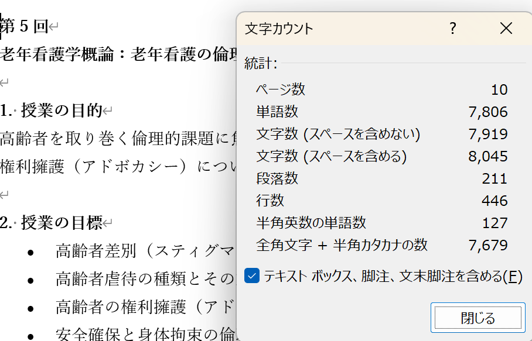The width and height of the screenshot is (532, 341).
Task: Click the 文字数 (スペースを含めない) row
Action: tap(338, 134)
